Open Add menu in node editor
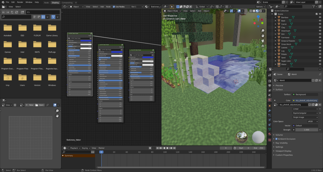 click(102, 7)
